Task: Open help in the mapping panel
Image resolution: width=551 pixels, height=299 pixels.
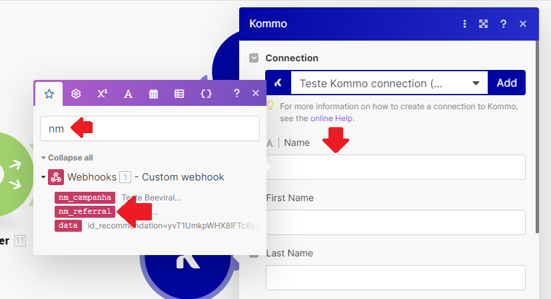Action: pyautogui.click(x=237, y=93)
